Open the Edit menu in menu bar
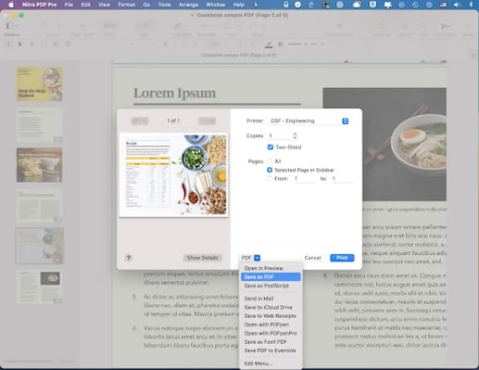 85,5
